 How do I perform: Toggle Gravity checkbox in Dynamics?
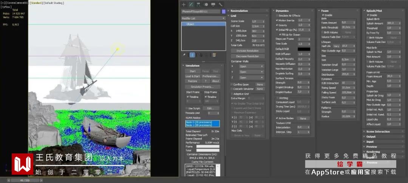tap(277, 25)
